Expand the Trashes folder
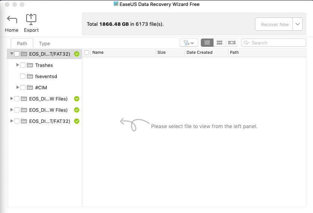This screenshot has width=313, height=213. pos(18,65)
